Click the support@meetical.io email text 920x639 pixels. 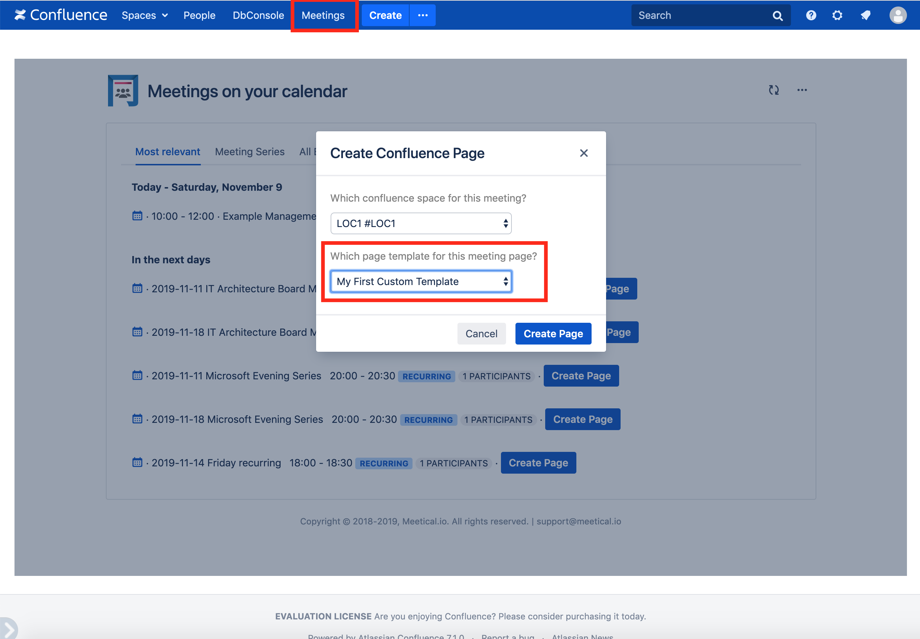click(579, 521)
